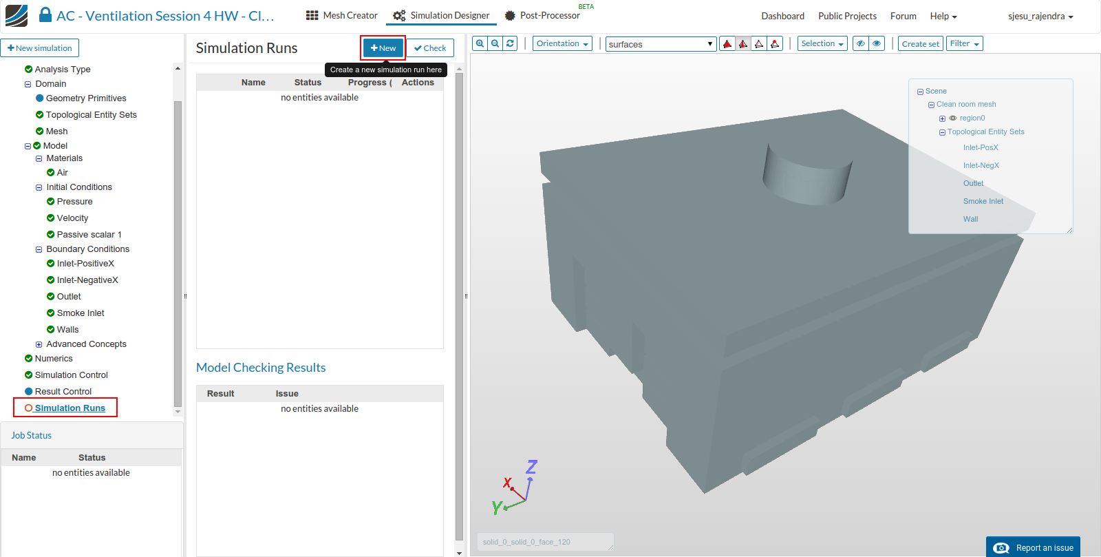
Task: Toggle region0 visibility eye in scene tree
Action: point(953,118)
